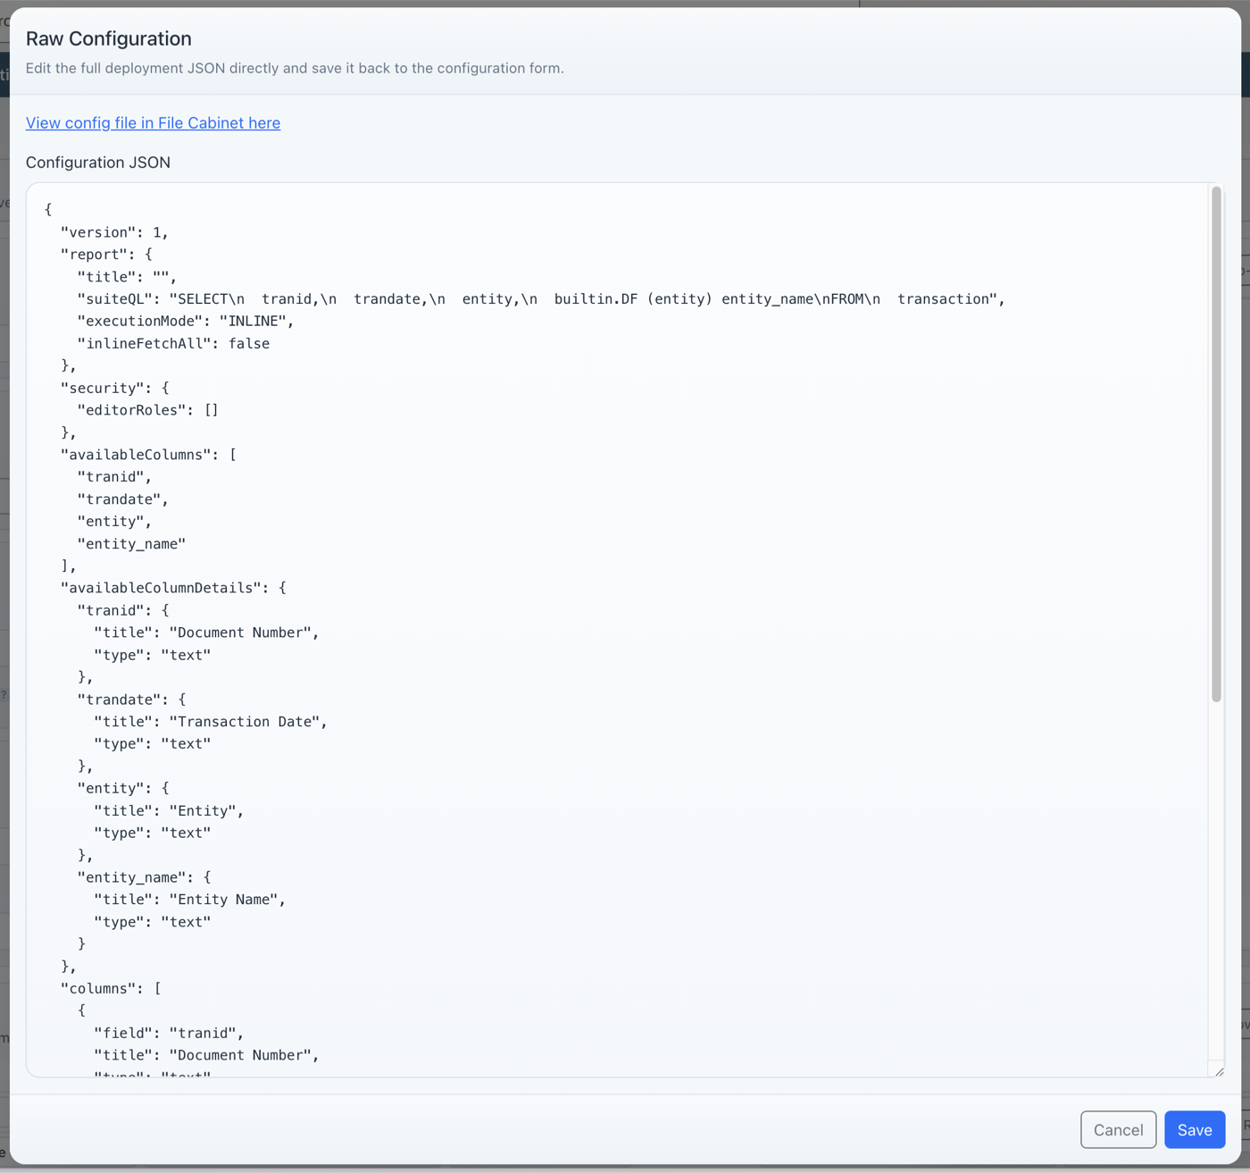Place cursor in editorRoles empty array

[x=213, y=409]
